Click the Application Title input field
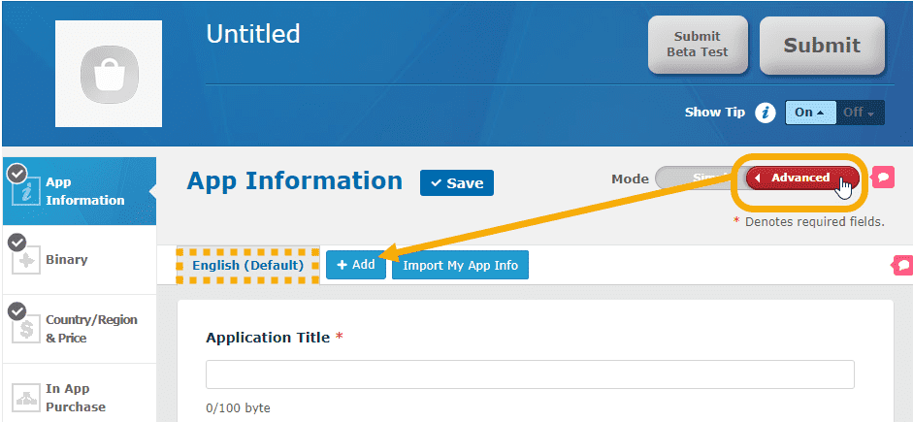This screenshot has width=913, height=422. click(530, 374)
